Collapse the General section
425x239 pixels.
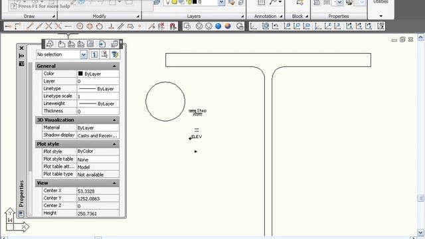(x=114, y=66)
